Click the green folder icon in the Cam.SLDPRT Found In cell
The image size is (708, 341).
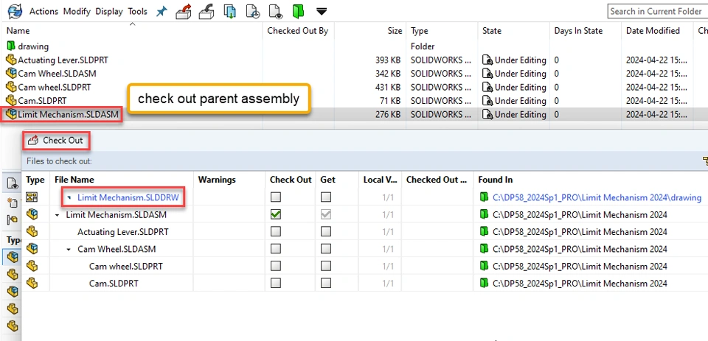[x=484, y=283]
